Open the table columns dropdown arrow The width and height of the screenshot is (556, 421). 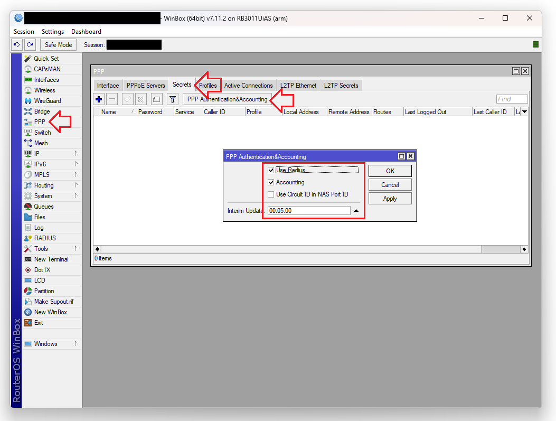click(x=524, y=112)
